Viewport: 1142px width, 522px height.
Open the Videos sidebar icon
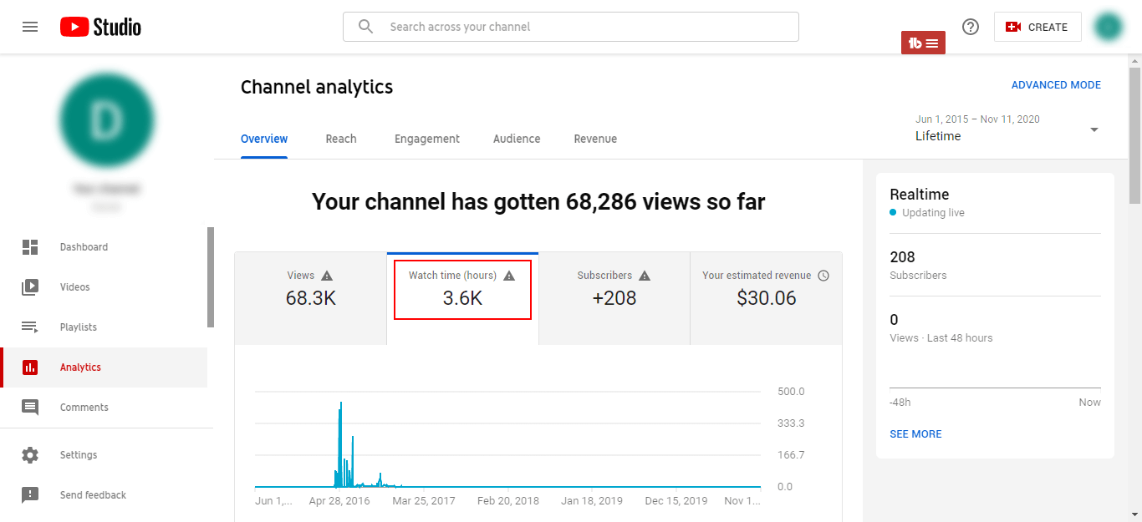point(30,287)
